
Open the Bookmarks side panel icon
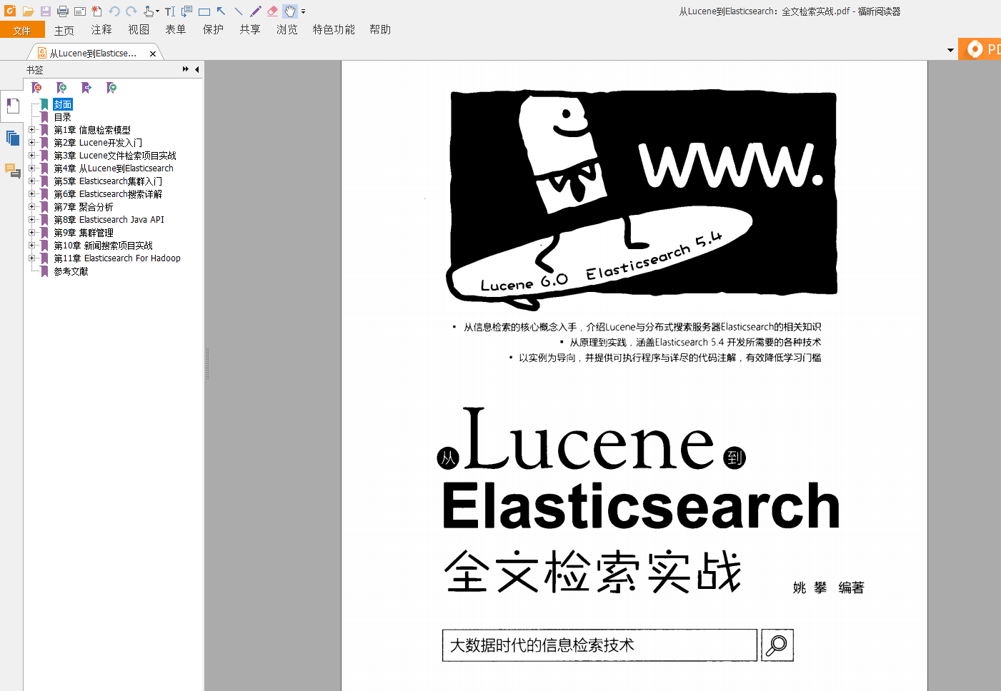tap(12, 106)
